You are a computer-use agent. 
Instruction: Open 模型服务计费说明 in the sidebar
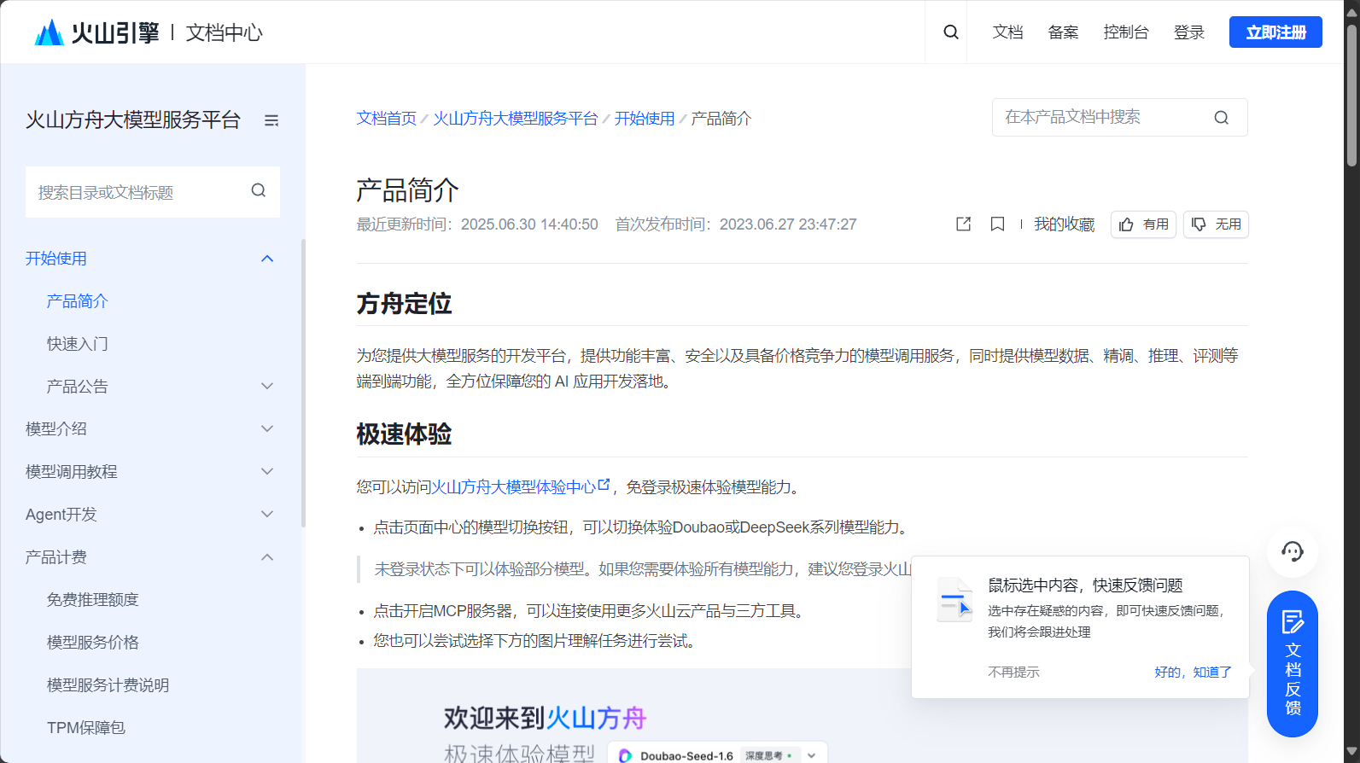coord(108,685)
